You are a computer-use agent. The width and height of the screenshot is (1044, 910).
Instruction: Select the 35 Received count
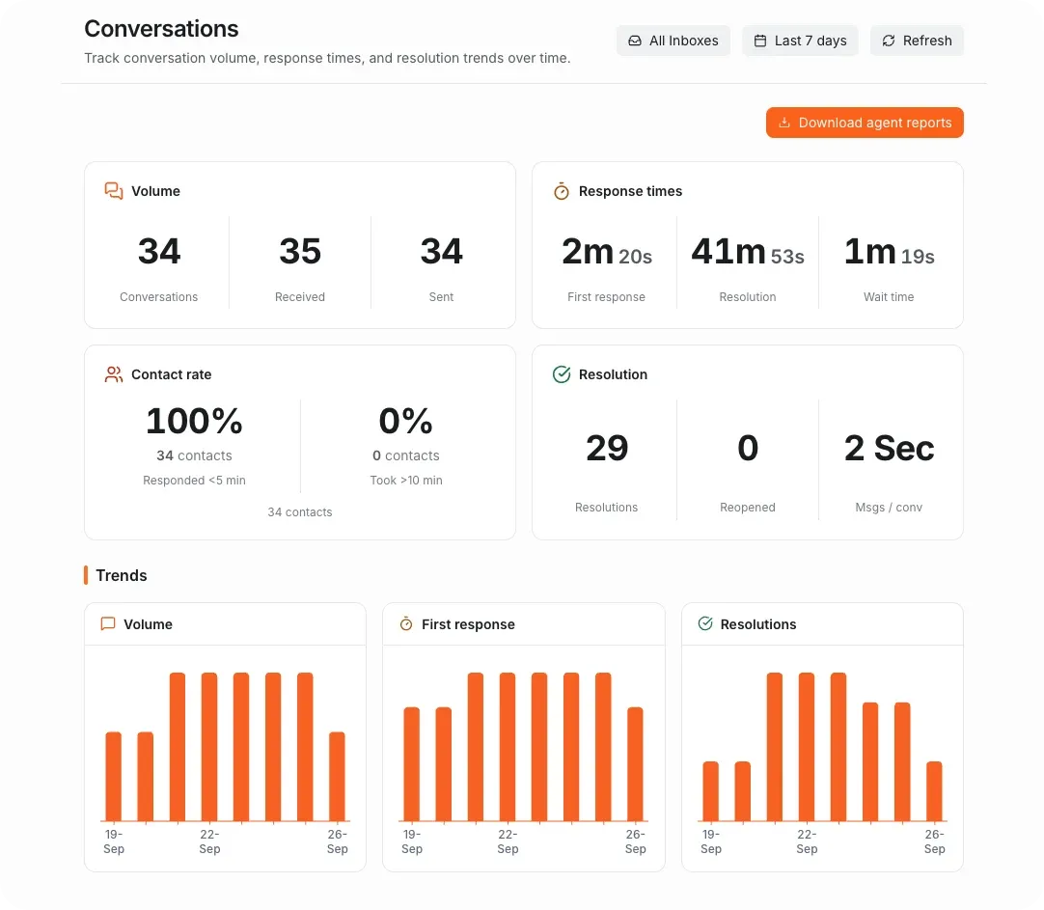pos(300,252)
